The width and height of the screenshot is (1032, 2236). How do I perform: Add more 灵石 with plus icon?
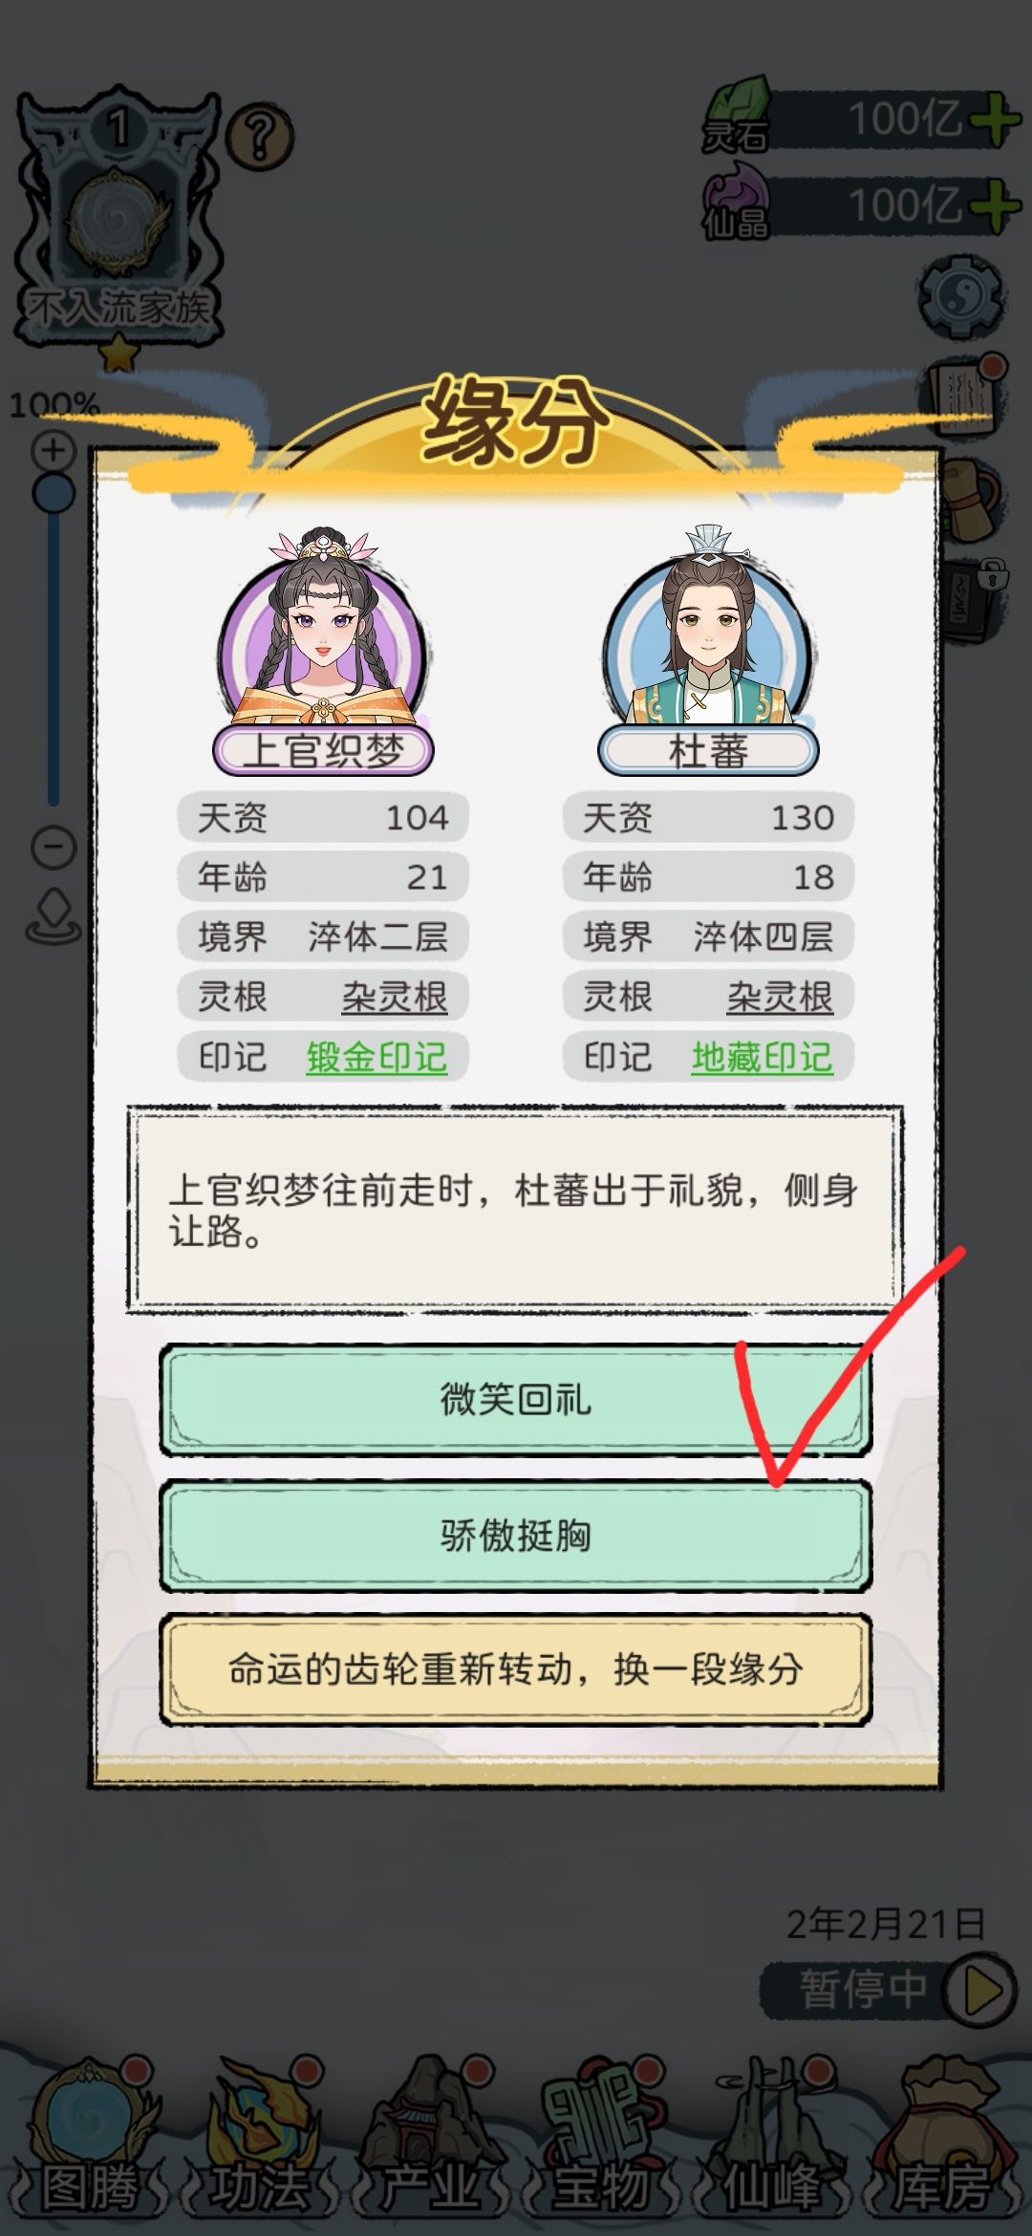(x=994, y=120)
